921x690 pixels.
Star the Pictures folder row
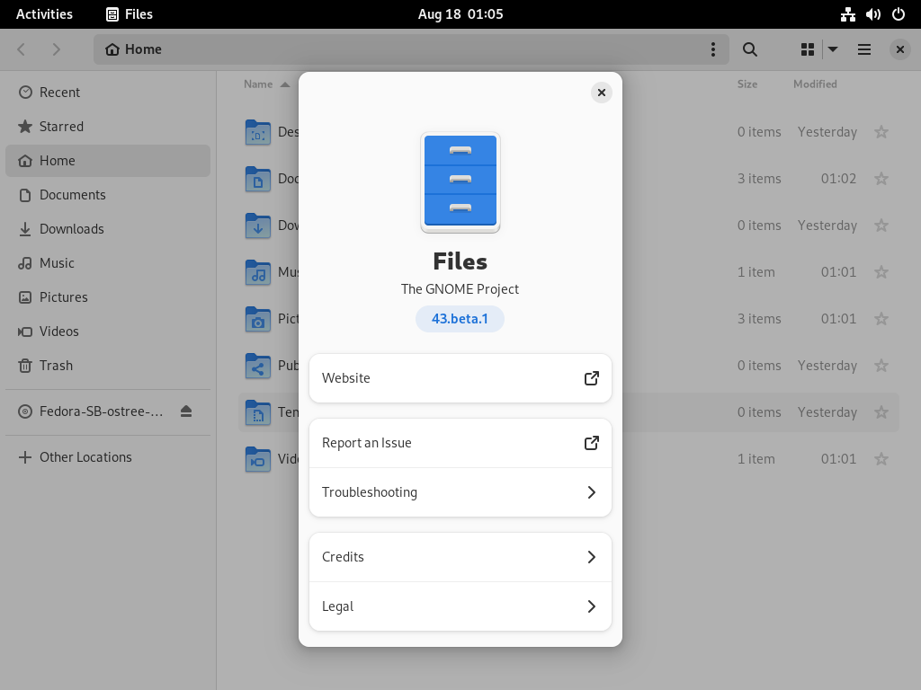[x=881, y=319]
